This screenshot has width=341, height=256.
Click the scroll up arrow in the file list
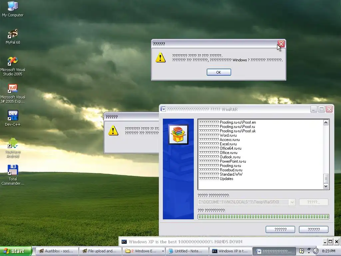pyautogui.click(x=326, y=123)
